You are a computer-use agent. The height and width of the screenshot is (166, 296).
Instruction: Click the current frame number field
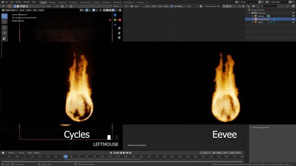pos(205,153)
